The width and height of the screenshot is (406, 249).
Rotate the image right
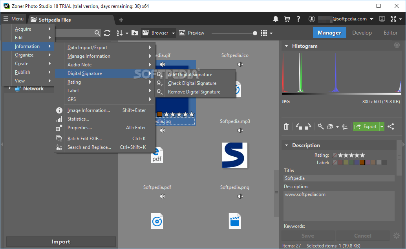point(308,127)
